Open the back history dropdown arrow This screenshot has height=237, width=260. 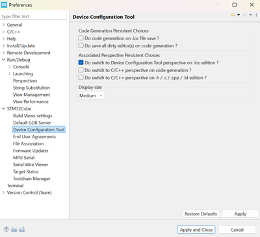click(239, 15)
